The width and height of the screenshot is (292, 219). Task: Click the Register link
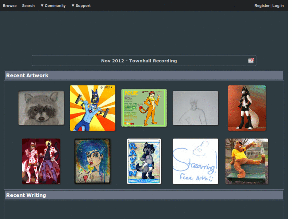tap(262, 5)
